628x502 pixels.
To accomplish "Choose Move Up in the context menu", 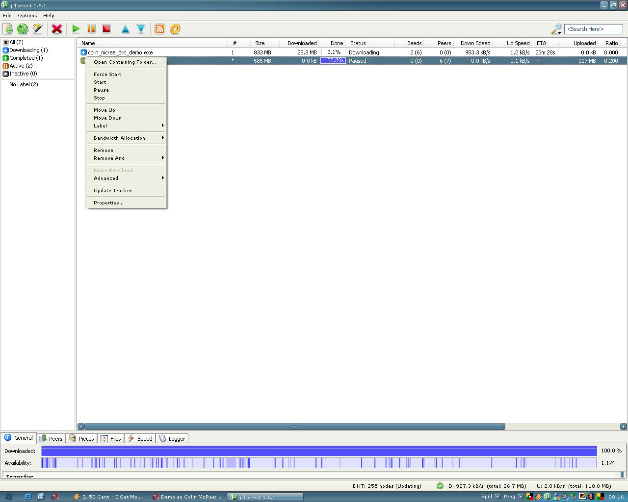I will pos(126,110).
